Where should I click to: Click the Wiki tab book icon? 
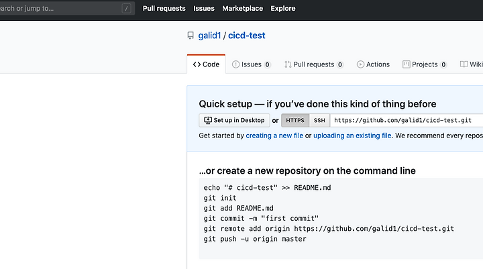tap(464, 64)
